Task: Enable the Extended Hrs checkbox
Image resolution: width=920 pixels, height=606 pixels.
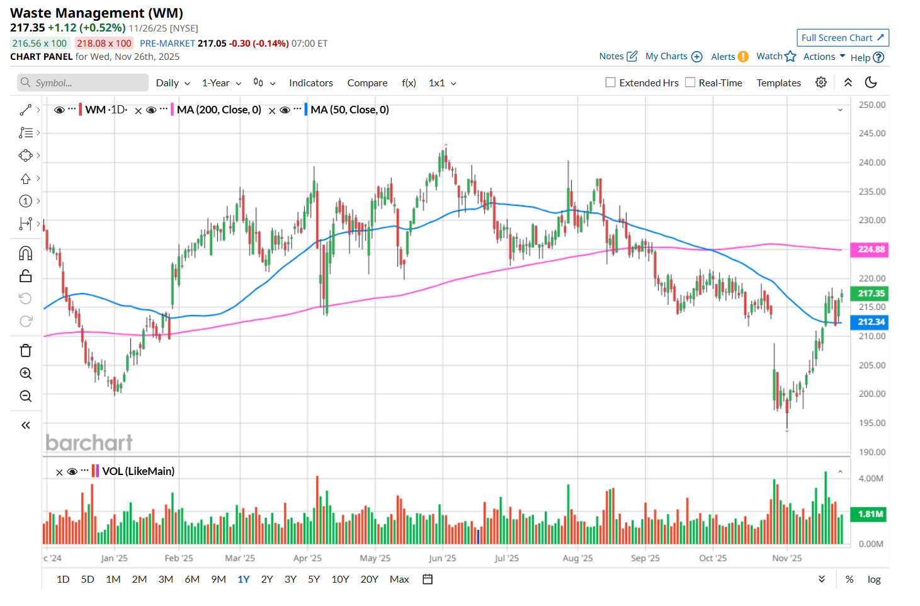Action: tap(610, 83)
